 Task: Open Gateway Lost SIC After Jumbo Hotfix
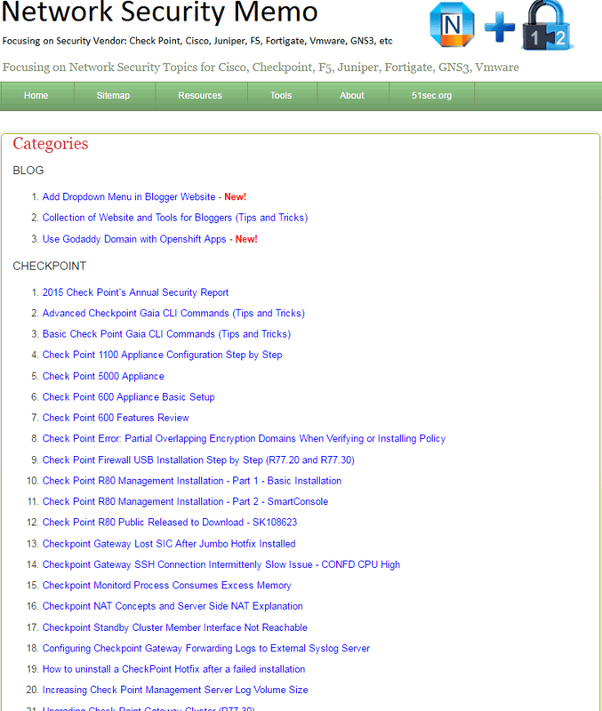coord(169,544)
